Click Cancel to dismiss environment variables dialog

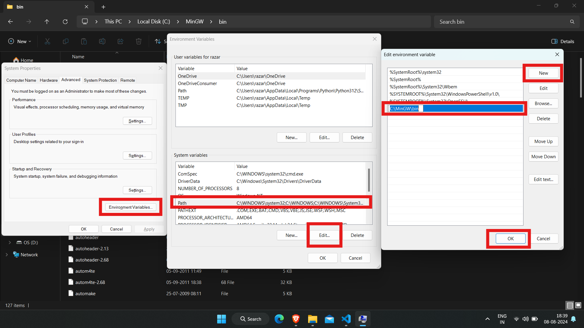pos(355,258)
